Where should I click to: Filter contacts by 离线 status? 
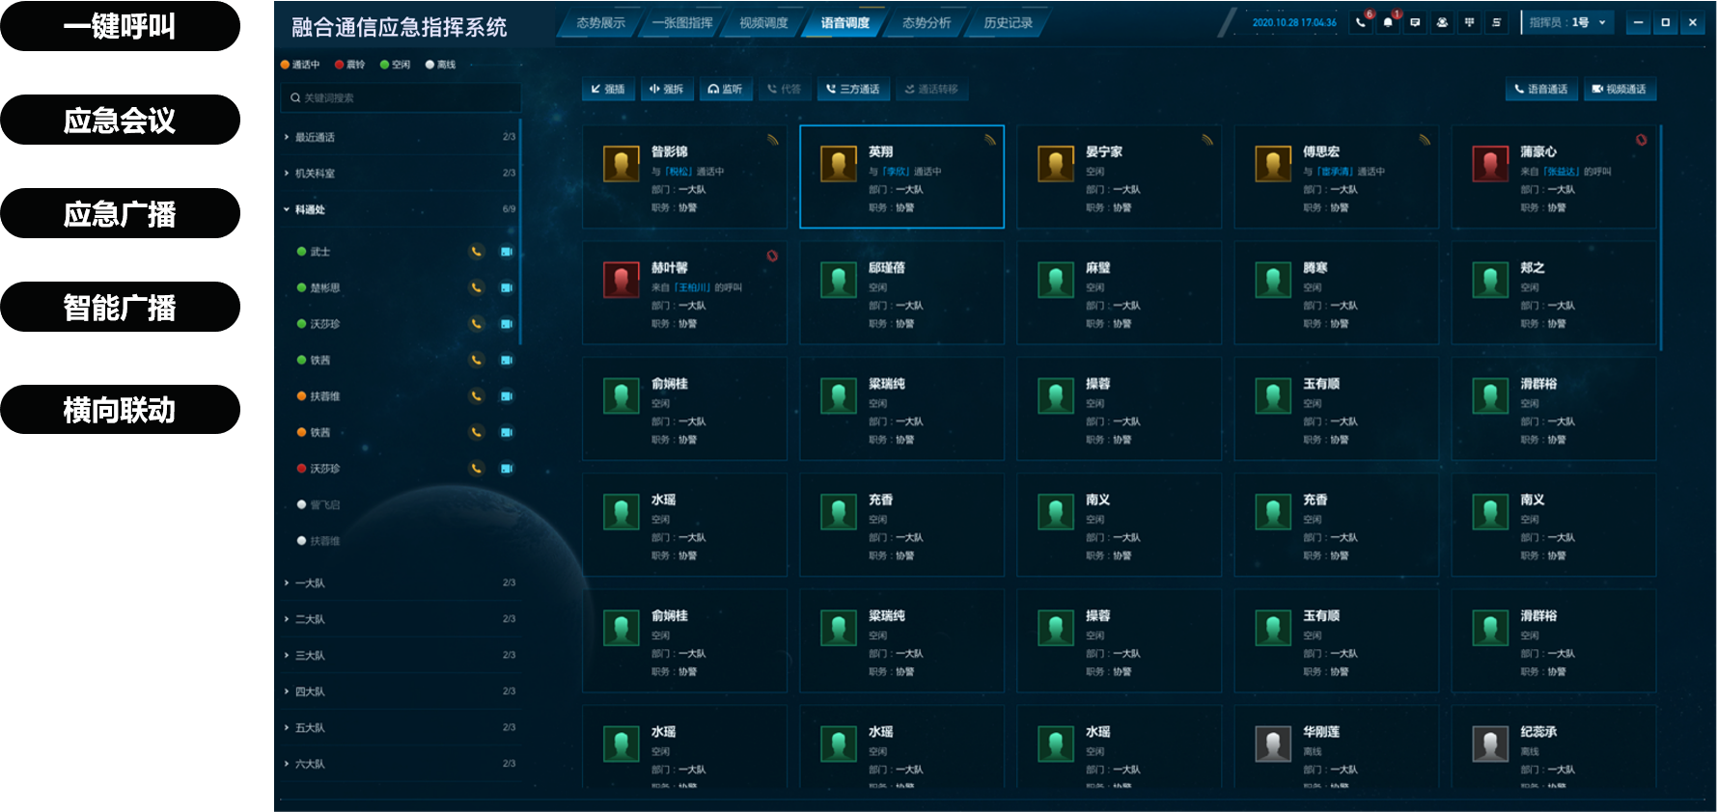pos(441,65)
